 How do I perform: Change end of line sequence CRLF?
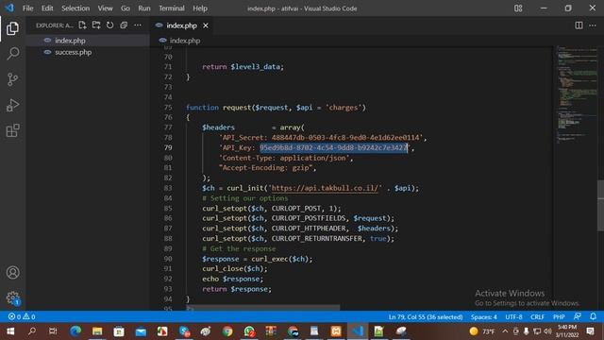click(537, 317)
